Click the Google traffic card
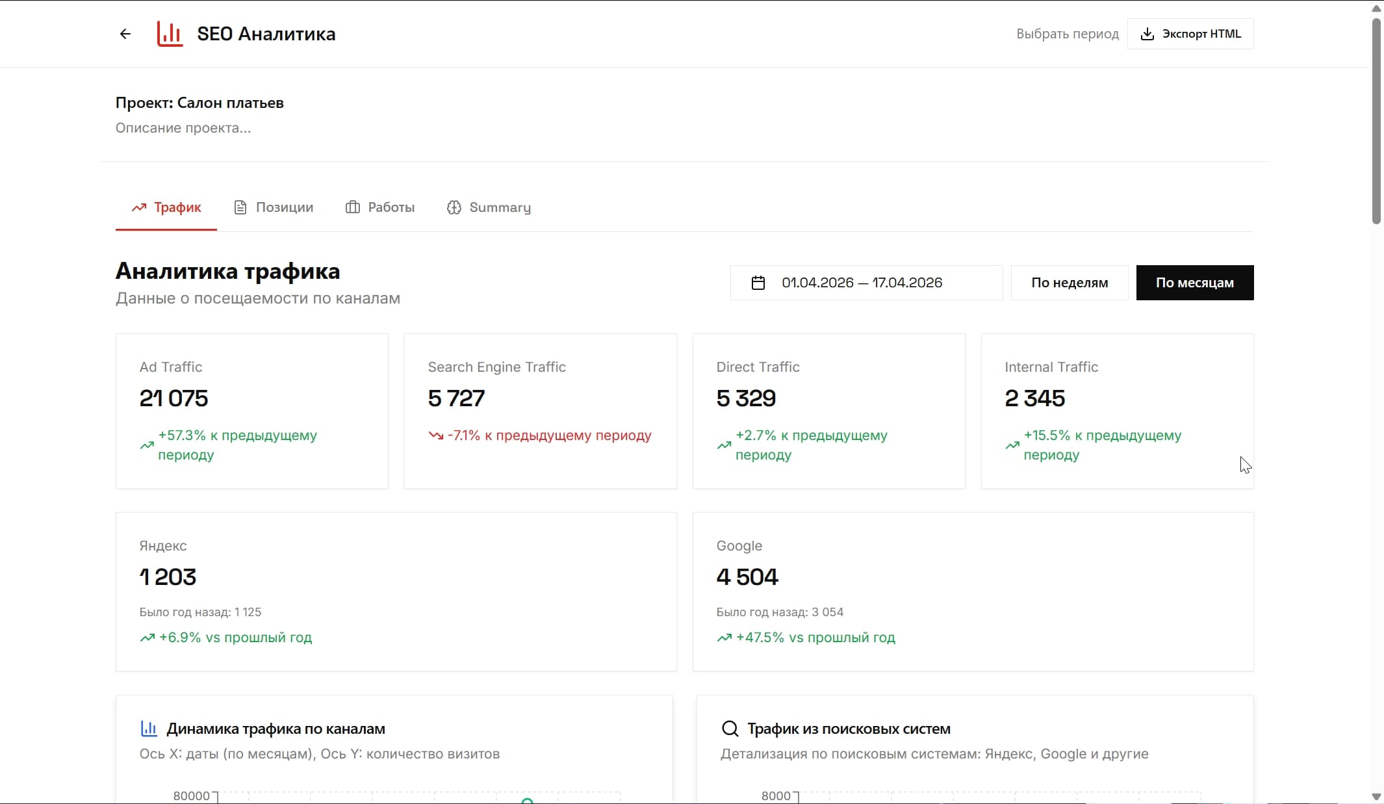This screenshot has width=1384, height=804. point(972,591)
